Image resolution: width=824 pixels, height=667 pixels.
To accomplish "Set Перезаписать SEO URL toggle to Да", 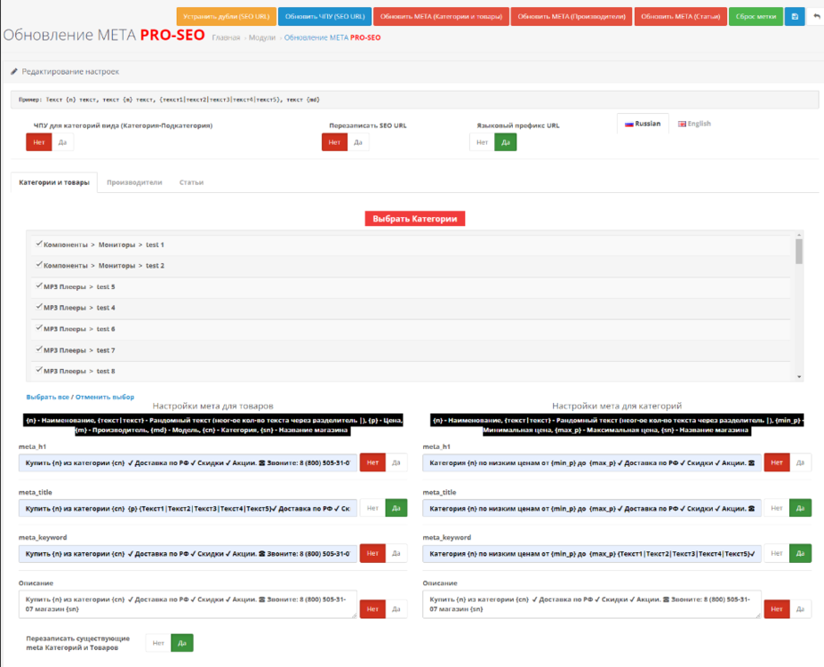I will point(357,142).
